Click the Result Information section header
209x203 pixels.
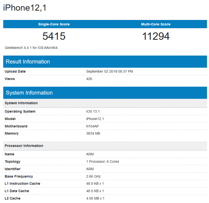coord(105,61)
